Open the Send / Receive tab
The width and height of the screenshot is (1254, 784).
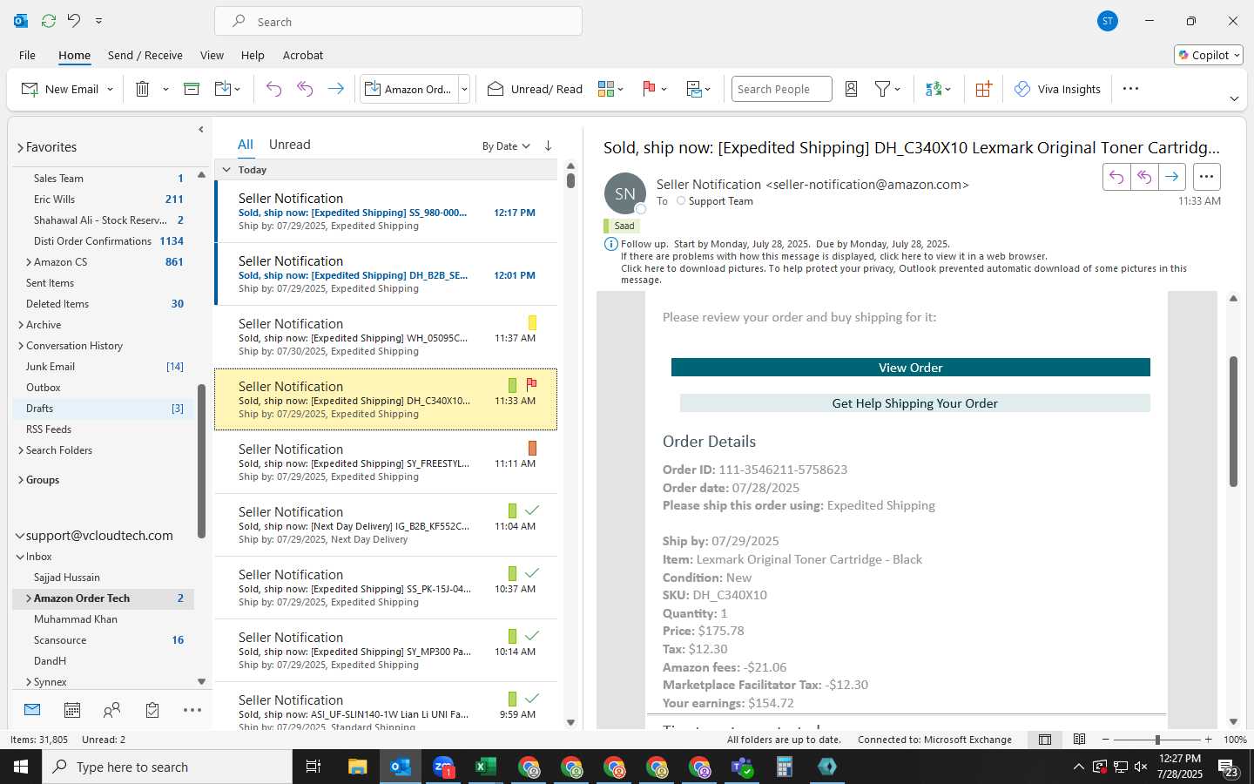145,55
